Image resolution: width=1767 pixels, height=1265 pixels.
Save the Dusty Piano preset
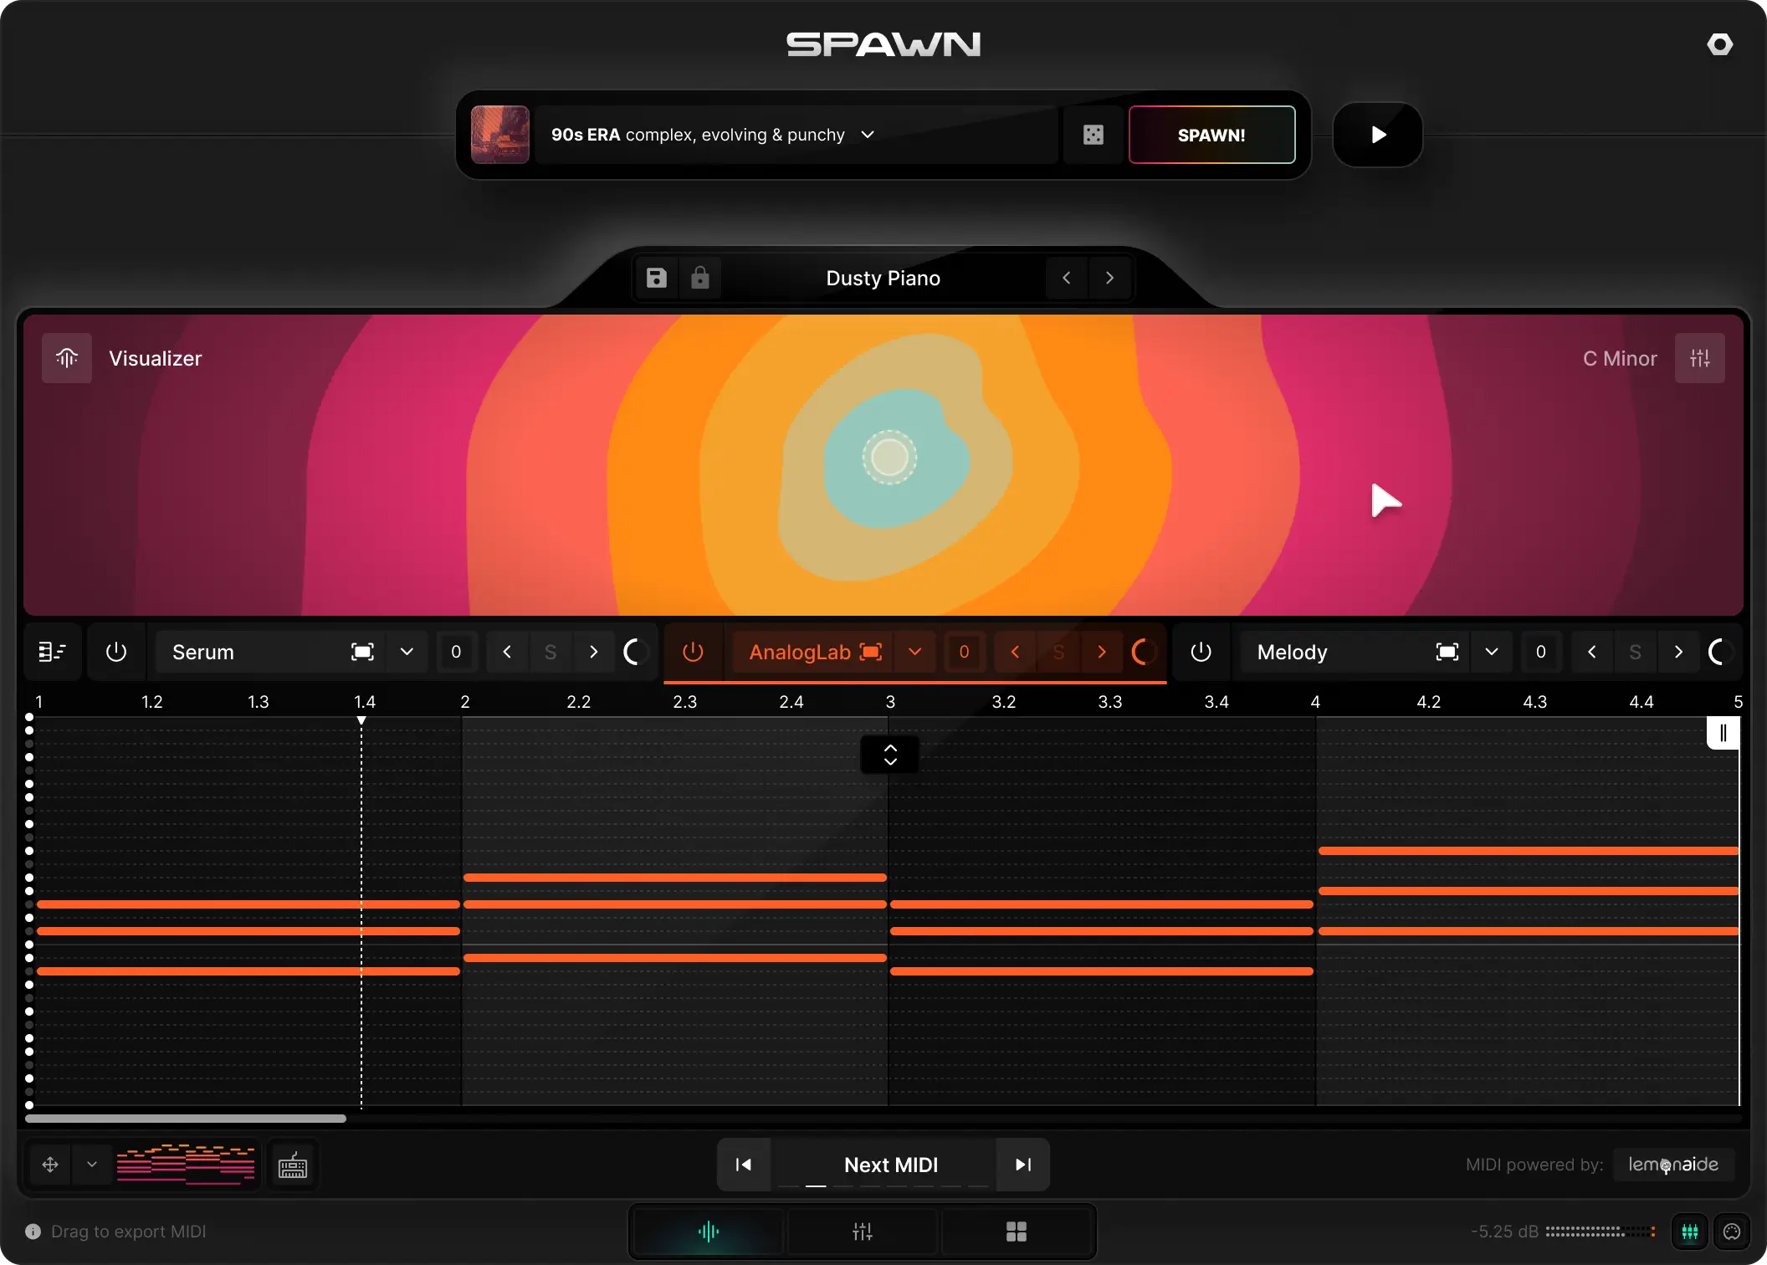(x=657, y=278)
